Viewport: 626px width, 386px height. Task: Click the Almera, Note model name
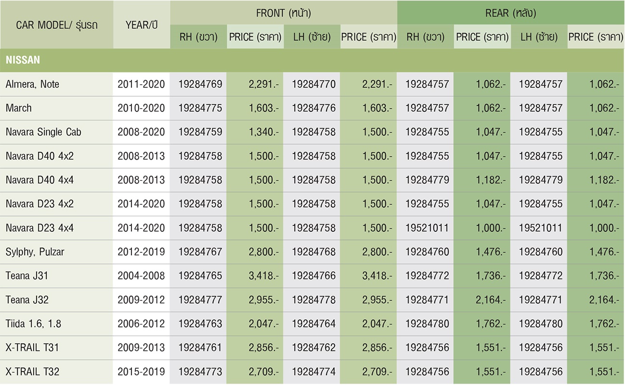[33, 85]
